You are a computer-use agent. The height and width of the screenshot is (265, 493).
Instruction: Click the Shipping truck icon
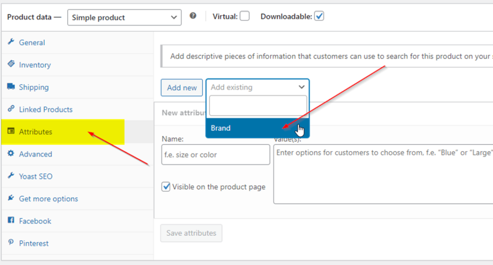click(x=11, y=86)
